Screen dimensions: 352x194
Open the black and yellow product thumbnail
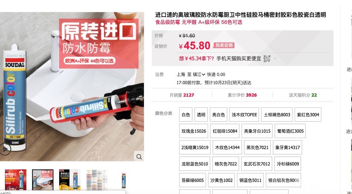[x=70, y=180]
